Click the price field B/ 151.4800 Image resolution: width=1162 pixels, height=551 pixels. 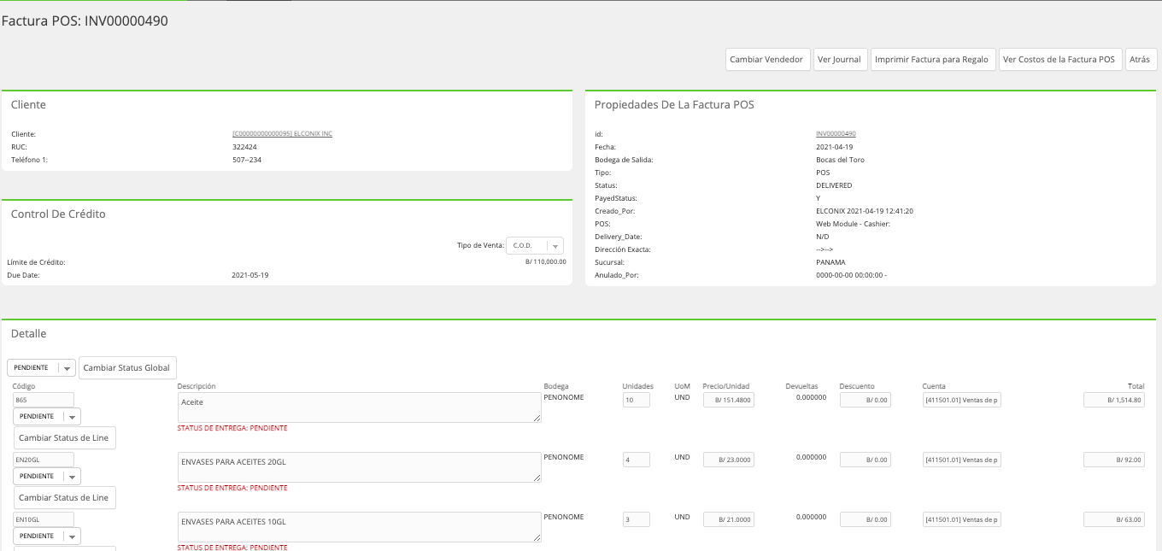(729, 400)
